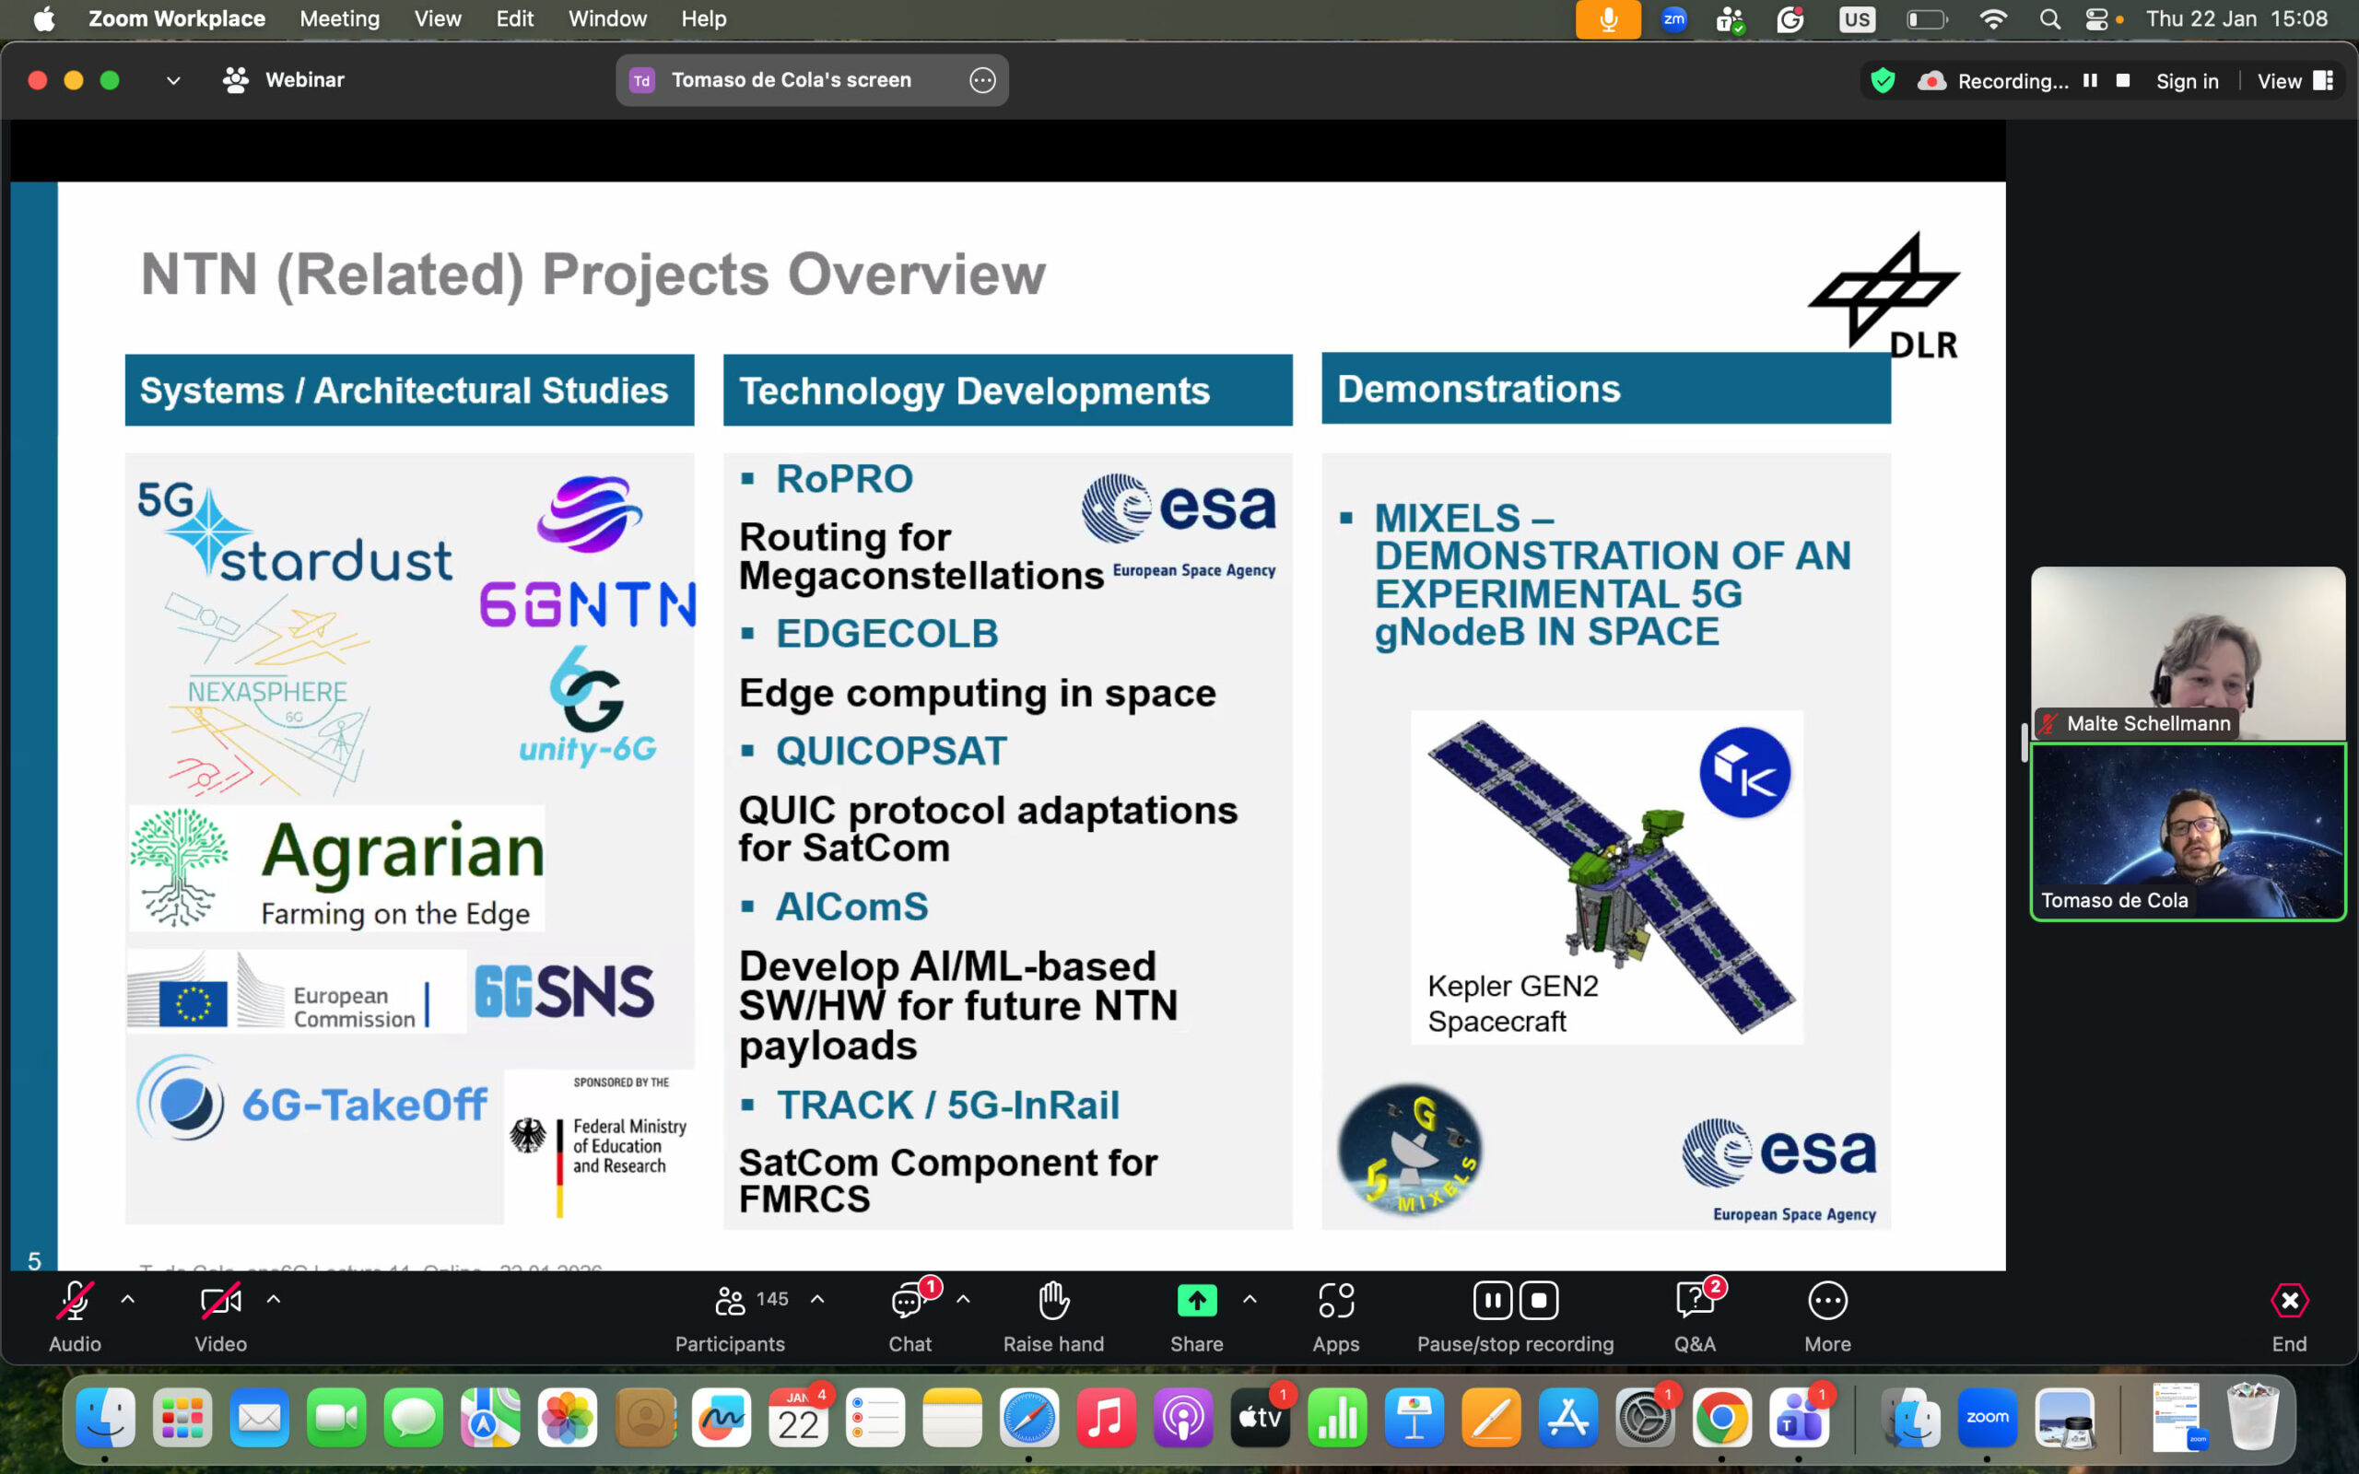Click the Webinar participants icon
Screen dimensions: 2359x1474
(236, 80)
